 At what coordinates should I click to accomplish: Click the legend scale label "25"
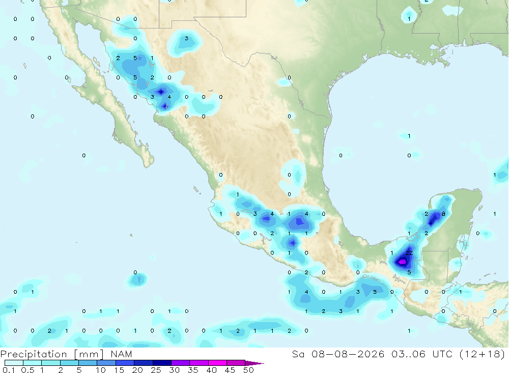pyautogui.click(x=156, y=370)
